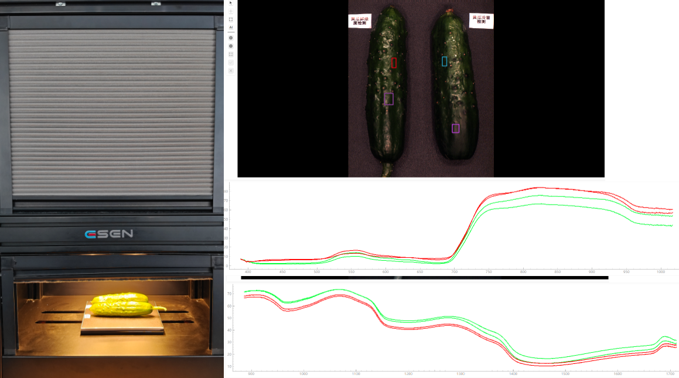Select the red ROI box on left cucumber
Screen dimensions: 679x378
(x=394, y=63)
